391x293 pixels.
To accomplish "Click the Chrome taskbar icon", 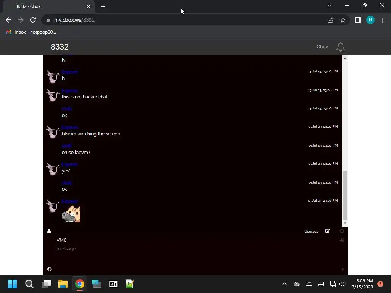I will [80, 284].
